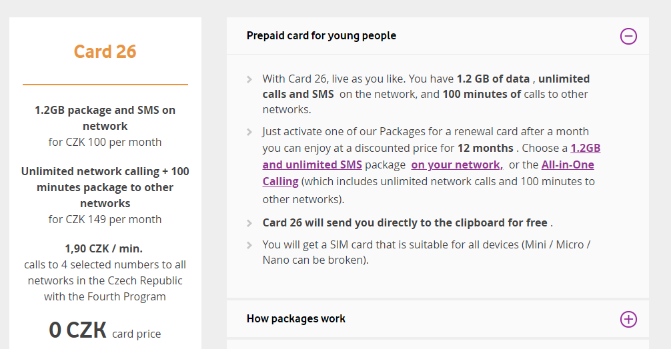
Task: Open the How packages work section title
Action: pos(295,318)
